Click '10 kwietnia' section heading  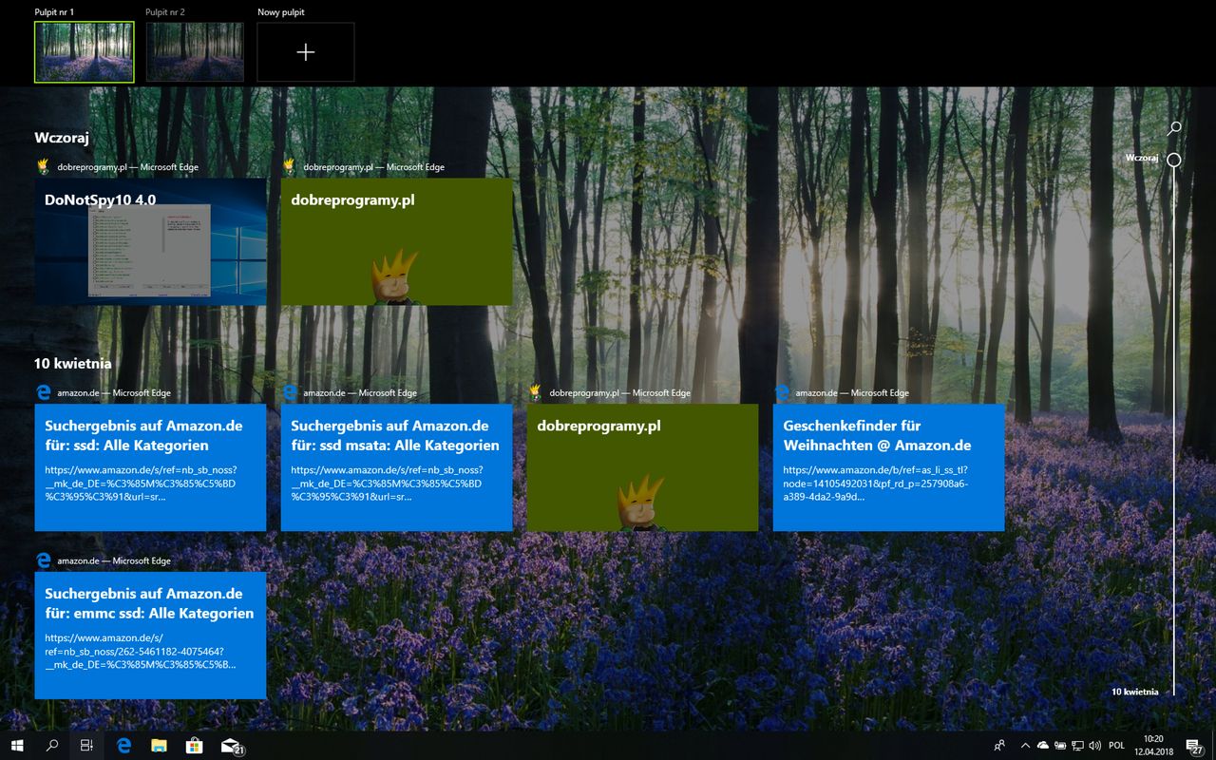point(73,364)
